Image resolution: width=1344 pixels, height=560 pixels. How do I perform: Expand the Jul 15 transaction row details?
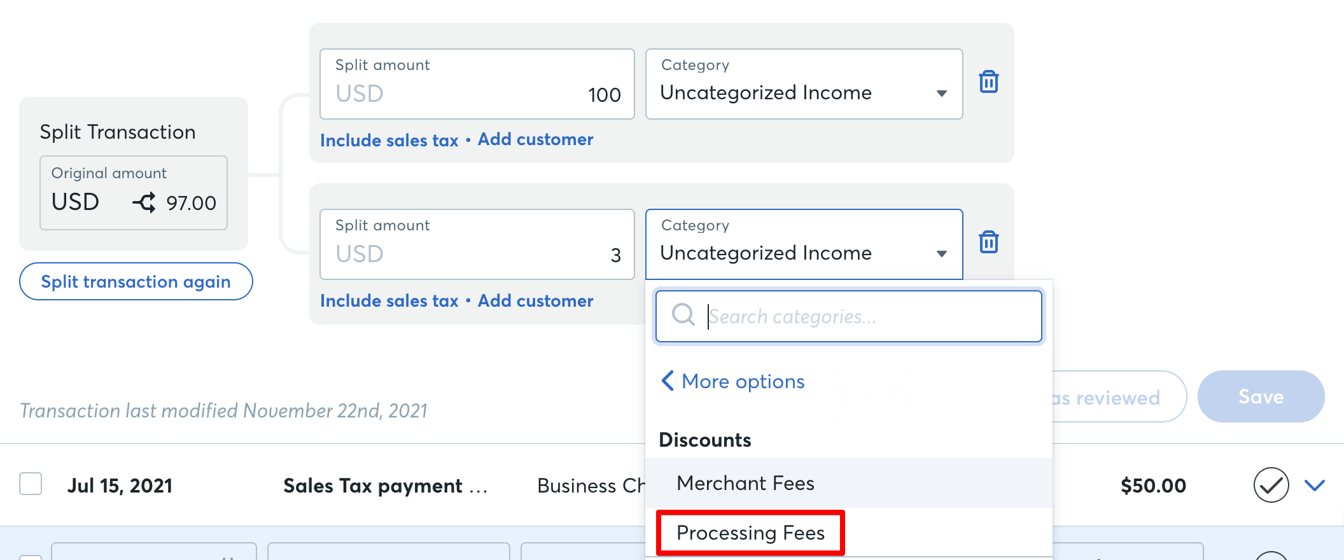coord(1315,486)
